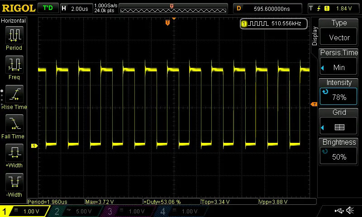Select the Freq measurement icon
The image size is (362, 217).
[x=14, y=65]
